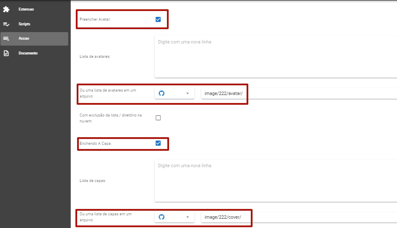Open the Scripts menu item
This screenshot has height=228, width=397.
tap(34, 24)
